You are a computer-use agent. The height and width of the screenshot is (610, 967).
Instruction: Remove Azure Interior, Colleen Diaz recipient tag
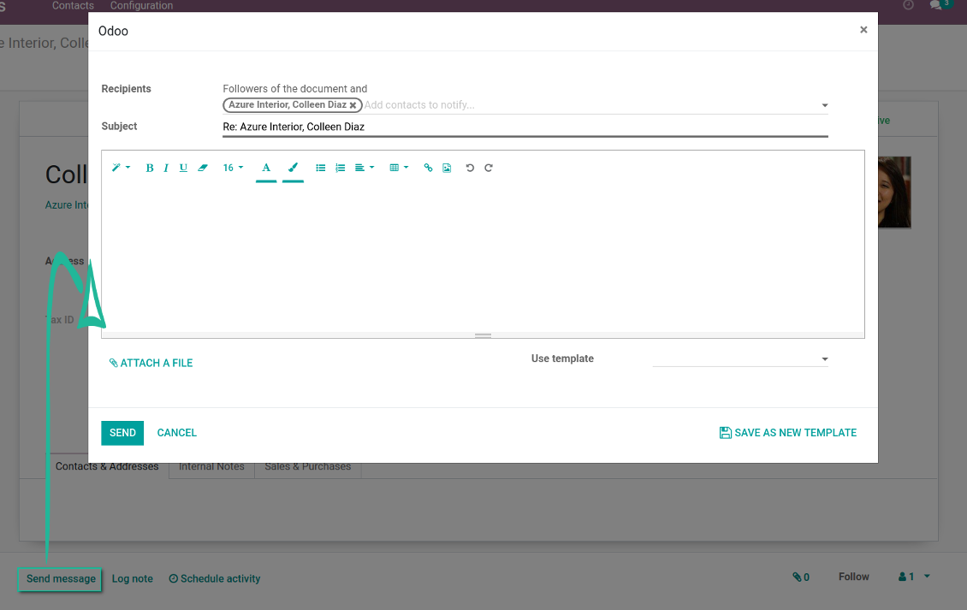point(353,105)
